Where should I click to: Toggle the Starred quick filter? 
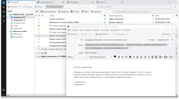point(63,12)
